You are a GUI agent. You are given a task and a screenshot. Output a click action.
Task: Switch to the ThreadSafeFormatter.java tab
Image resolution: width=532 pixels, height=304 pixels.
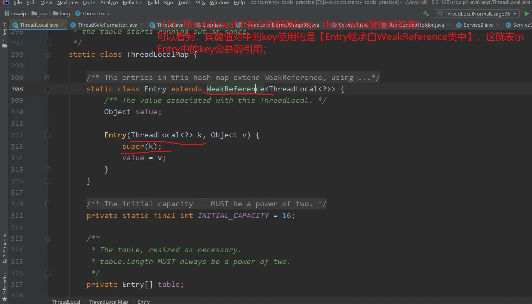pos(107,25)
